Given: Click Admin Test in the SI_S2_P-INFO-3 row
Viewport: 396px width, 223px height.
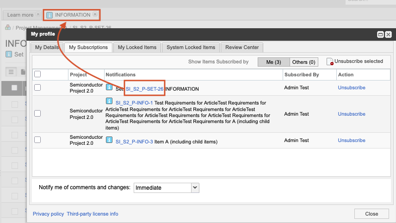Looking at the screenshot, I should point(296,140).
